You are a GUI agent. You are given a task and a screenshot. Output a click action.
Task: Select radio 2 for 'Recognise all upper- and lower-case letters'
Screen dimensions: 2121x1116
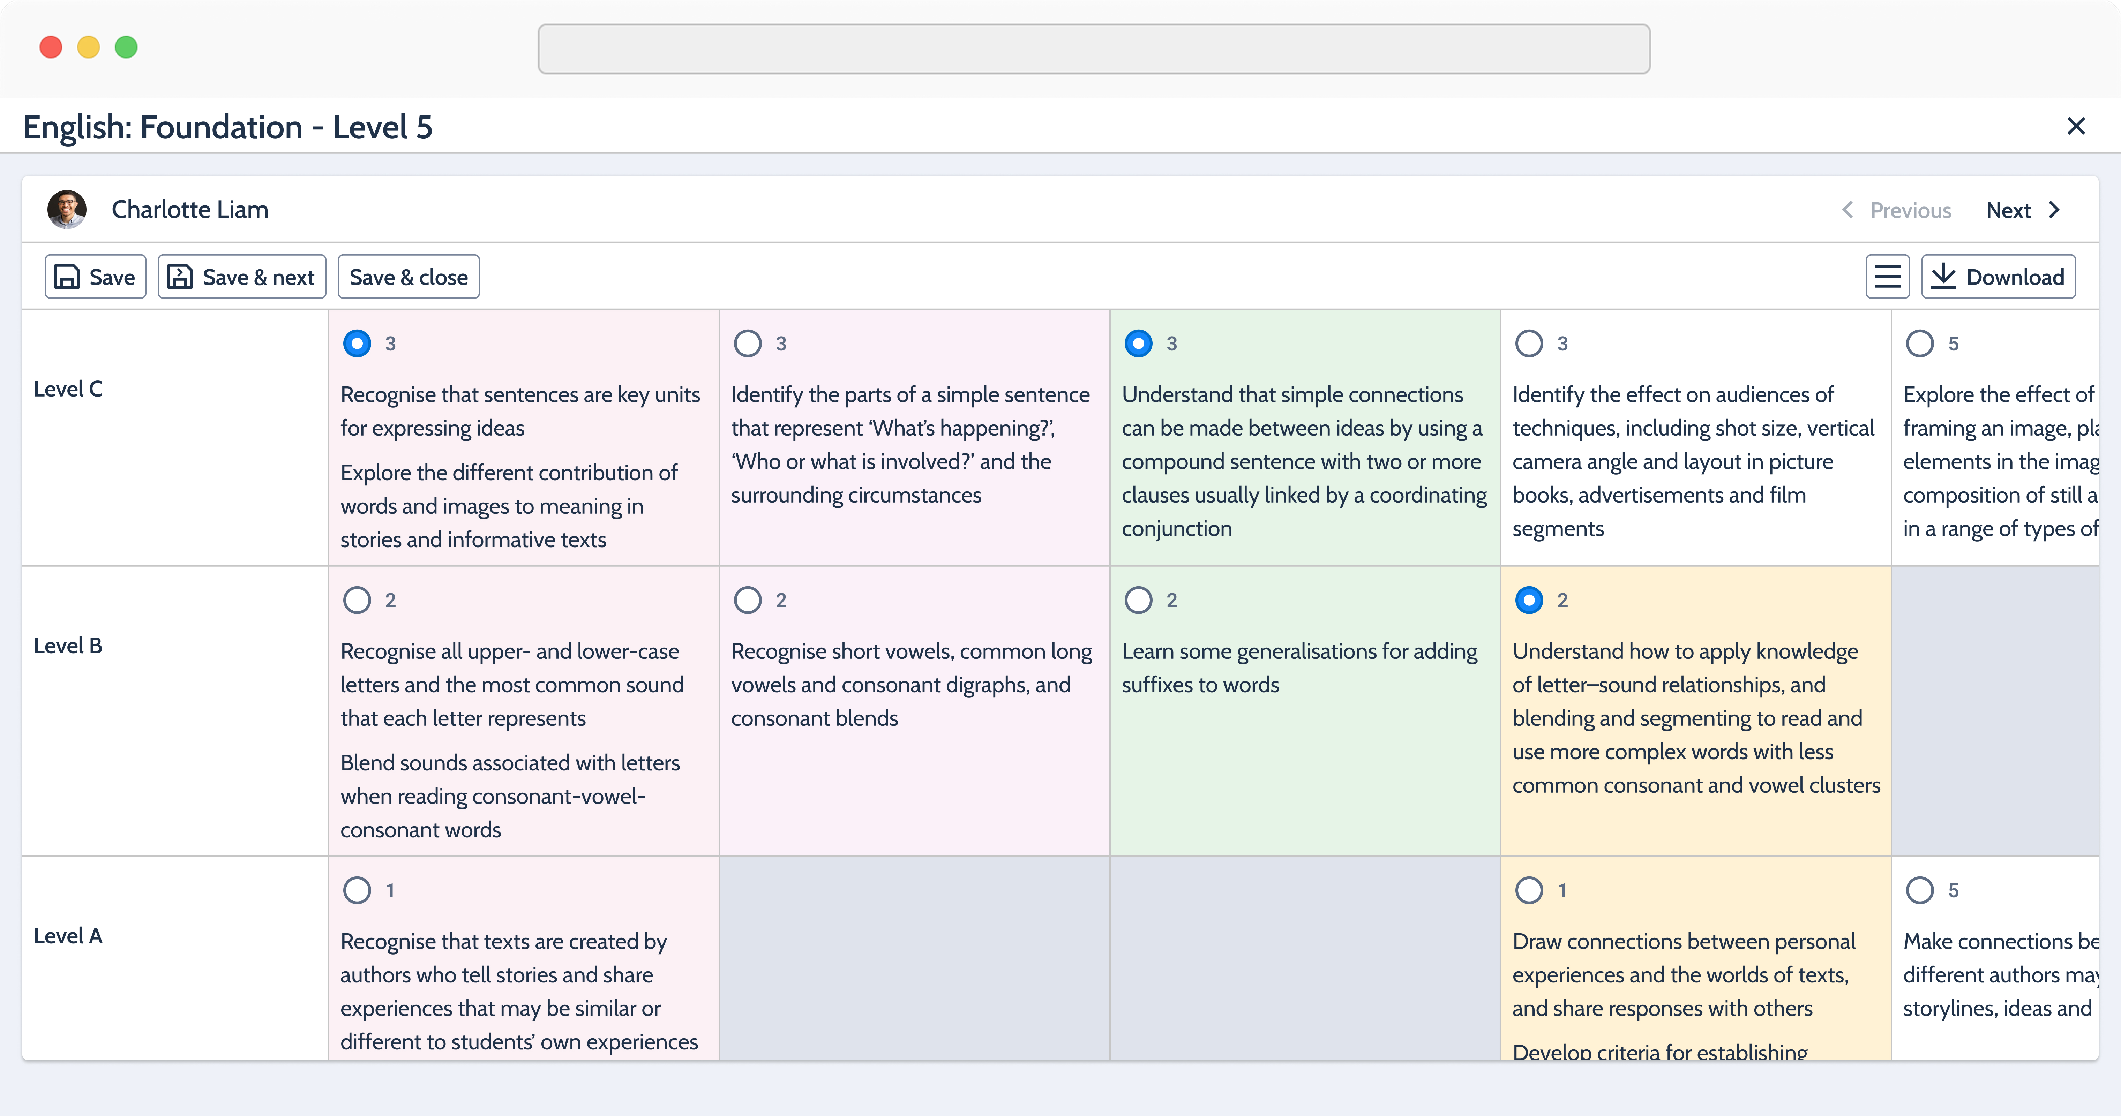point(357,600)
